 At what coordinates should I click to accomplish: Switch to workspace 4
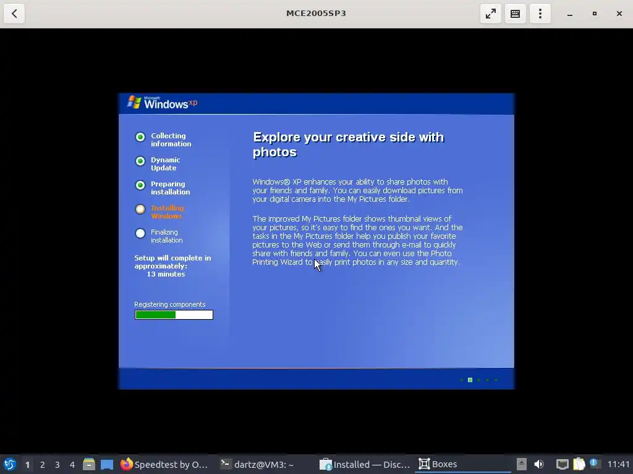point(72,465)
